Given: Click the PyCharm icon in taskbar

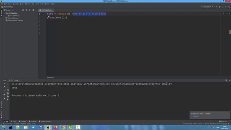Looking at the screenshot, I should [48, 127].
